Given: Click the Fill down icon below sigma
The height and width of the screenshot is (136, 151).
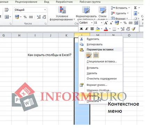Looking at the screenshot, I should [135, 13].
